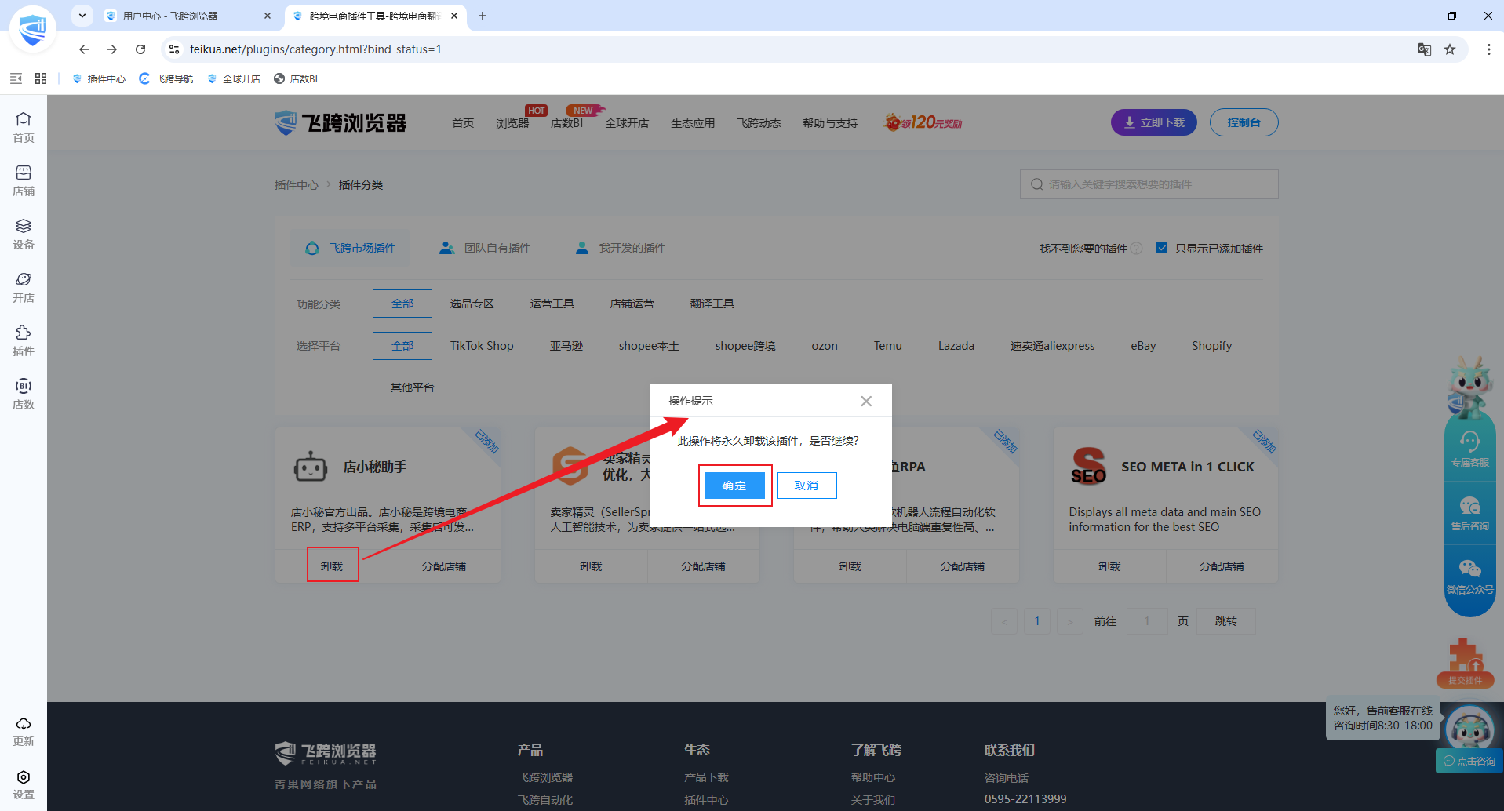The width and height of the screenshot is (1504, 811).
Task: Select the 飞跨市场插件 tab
Action: pyautogui.click(x=350, y=248)
